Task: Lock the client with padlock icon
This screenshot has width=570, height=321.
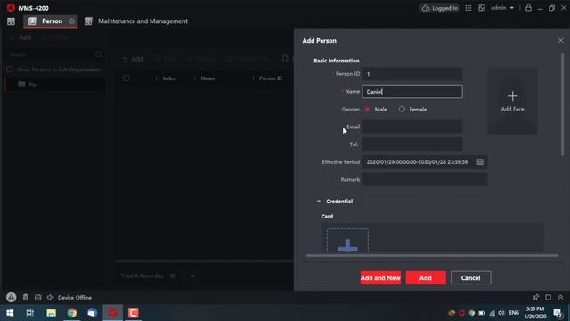Action: 528,8
